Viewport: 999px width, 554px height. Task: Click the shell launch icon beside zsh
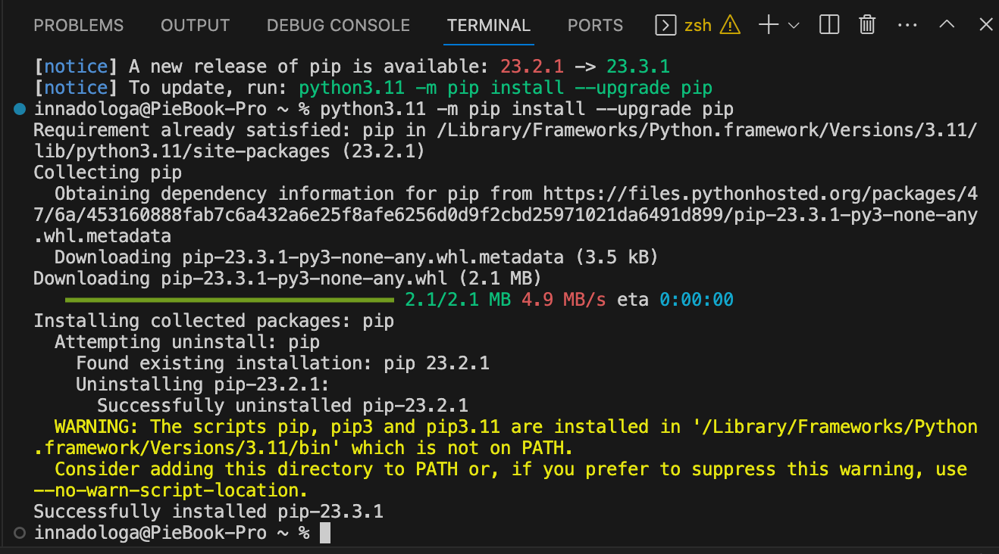(665, 24)
